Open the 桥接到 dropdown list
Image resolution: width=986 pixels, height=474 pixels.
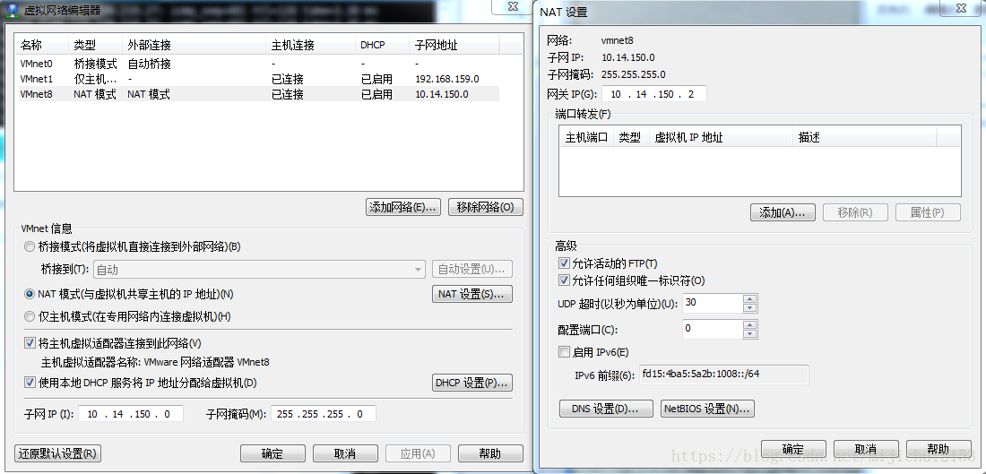click(419, 270)
